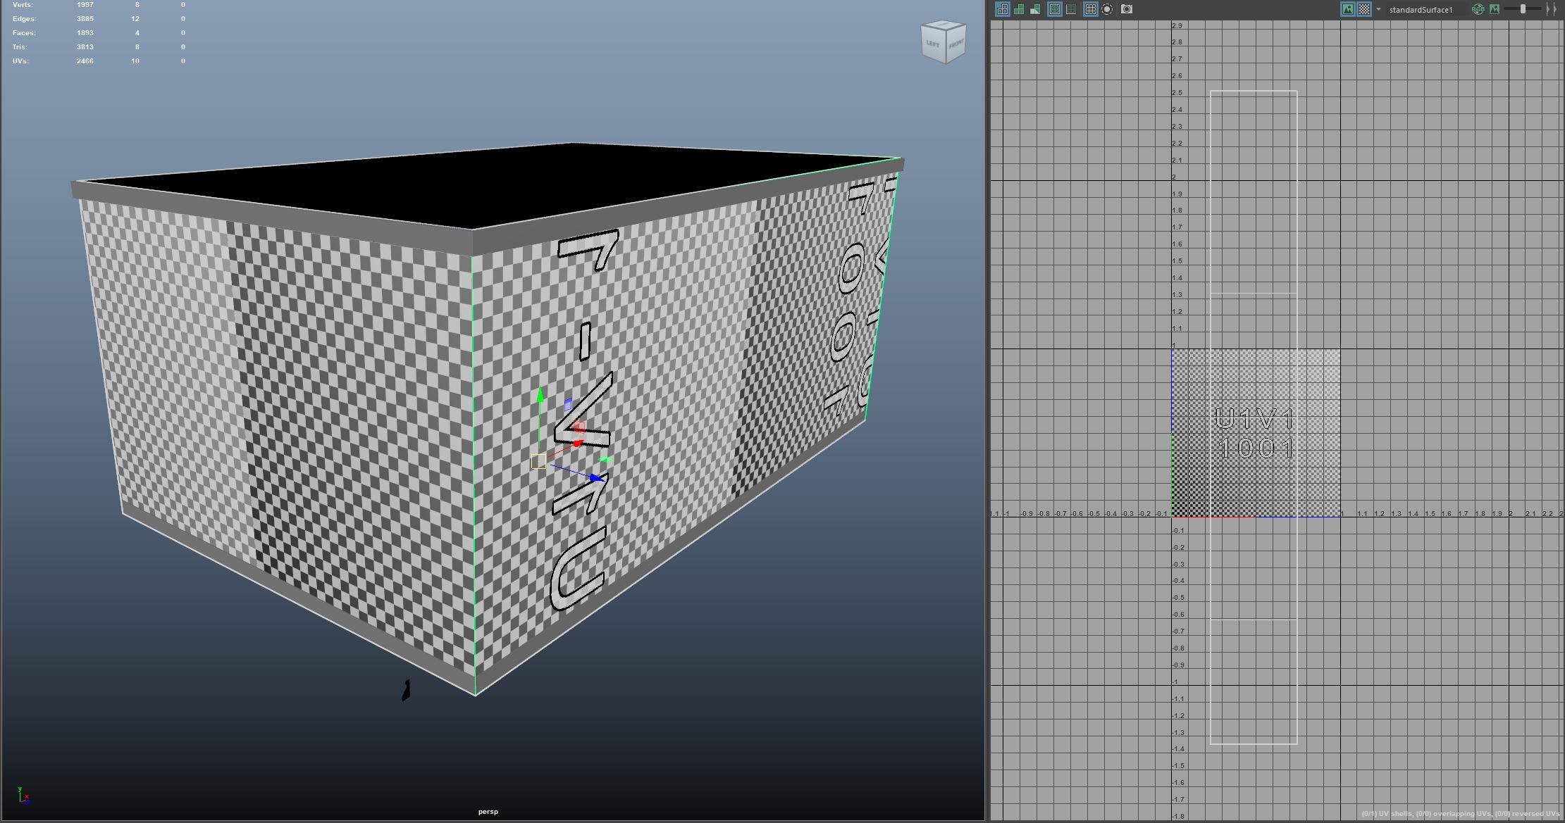This screenshot has width=1565, height=823.
Task: Click the Faces count value 1893
Action: [85, 33]
